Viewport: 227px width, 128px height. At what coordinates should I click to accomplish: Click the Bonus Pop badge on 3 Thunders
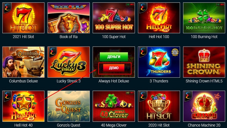(x=175, y=52)
